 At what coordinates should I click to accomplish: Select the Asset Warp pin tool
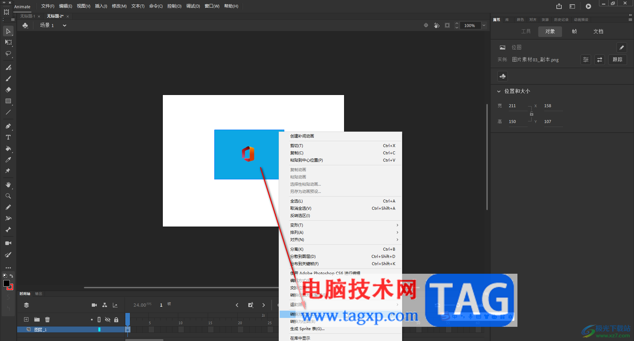tap(8, 171)
